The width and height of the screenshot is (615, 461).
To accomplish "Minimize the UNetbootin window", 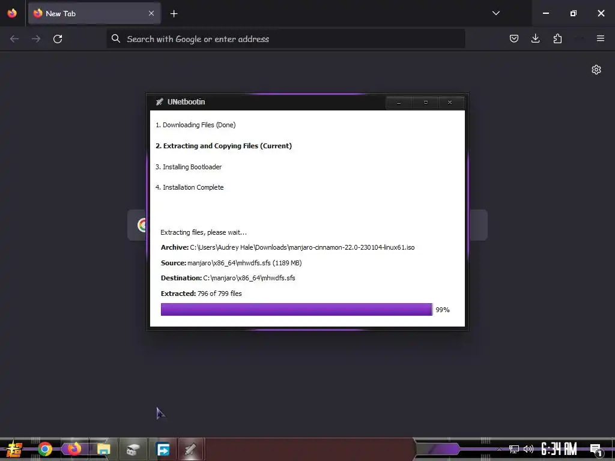I will point(399,103).
